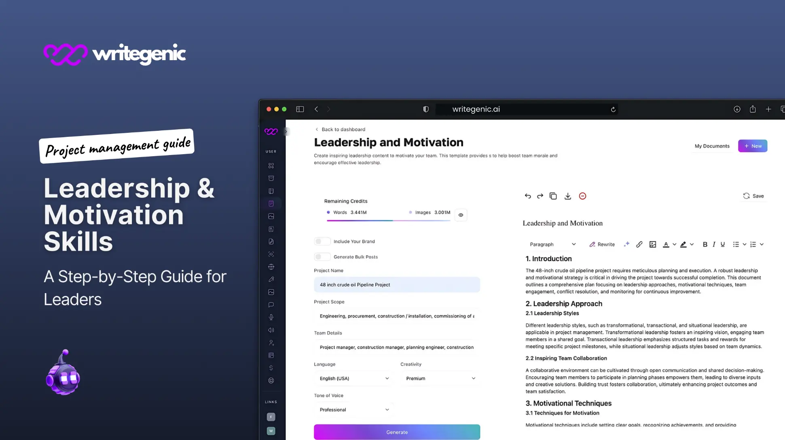Viewport: 785px width, 440px height.
Task: Turn on Generate Bulk Posts
Action: [322, 256]
